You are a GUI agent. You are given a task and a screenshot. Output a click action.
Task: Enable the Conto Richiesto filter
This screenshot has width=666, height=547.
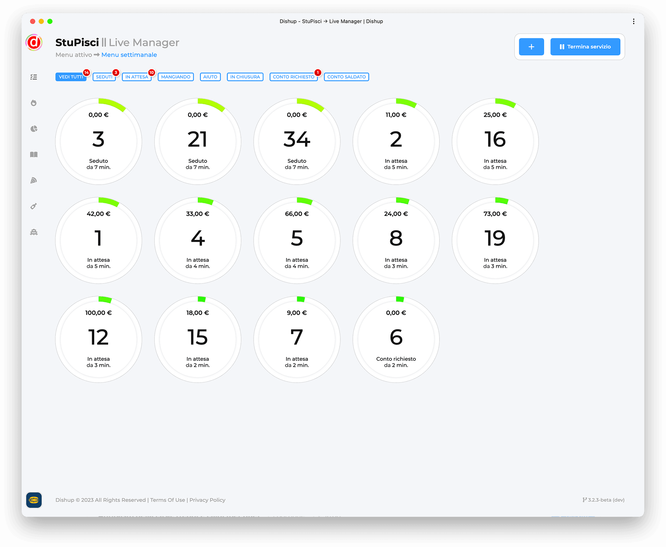coord(293,77)
